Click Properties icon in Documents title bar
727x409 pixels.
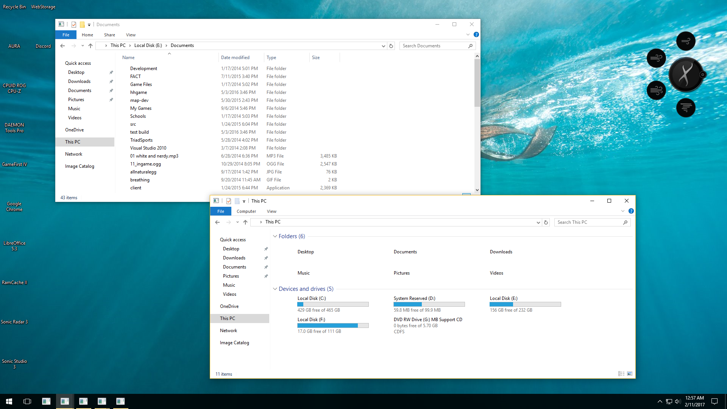74,25
